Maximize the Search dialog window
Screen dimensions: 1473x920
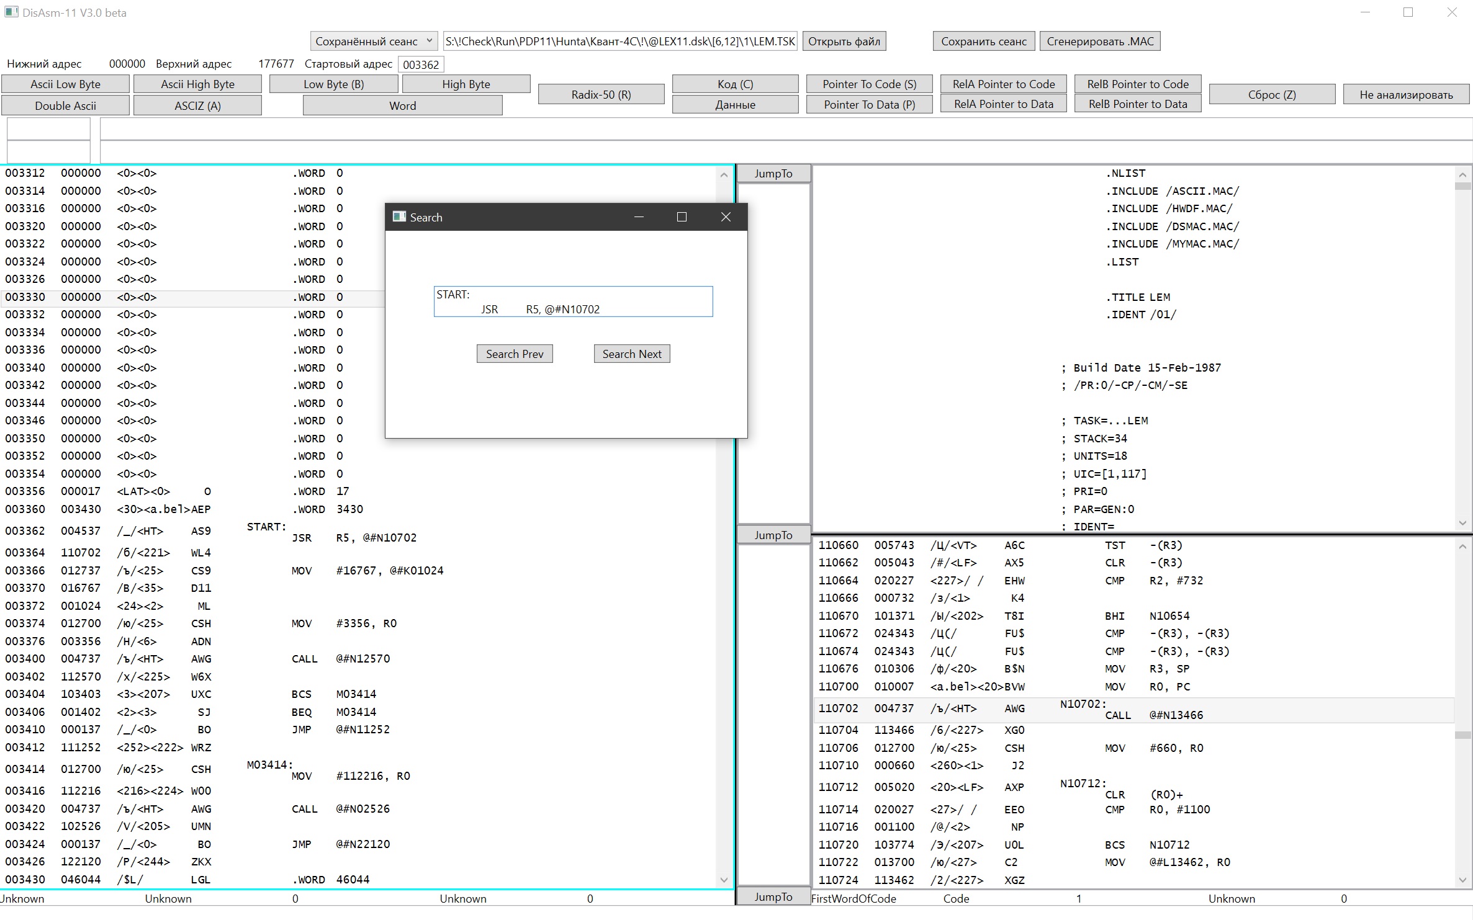tap(682, 217)
